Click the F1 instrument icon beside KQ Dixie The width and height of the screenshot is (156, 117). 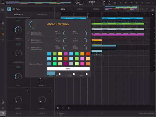(9, 9)
